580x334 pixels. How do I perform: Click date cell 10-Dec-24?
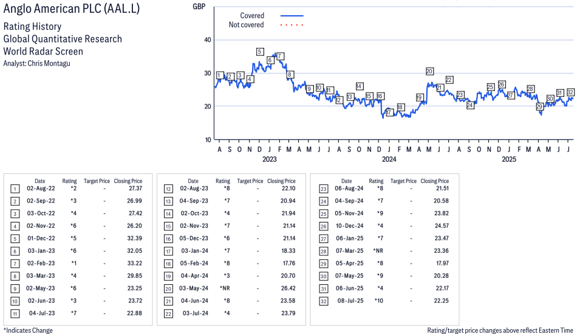point(350,225)
